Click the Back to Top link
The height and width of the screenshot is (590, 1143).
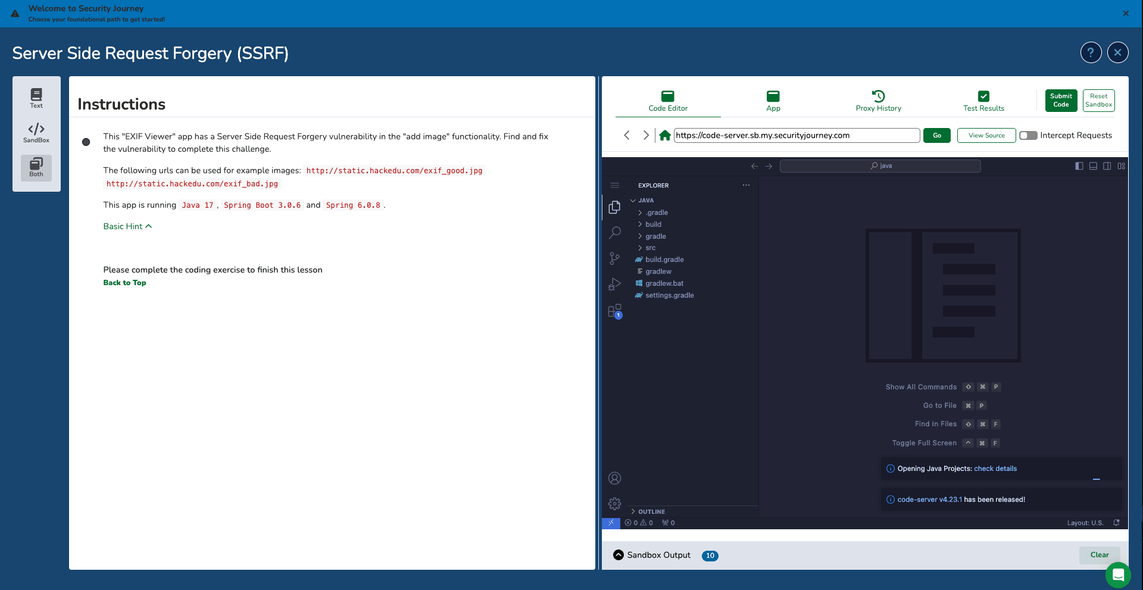(x=124, y=283)
